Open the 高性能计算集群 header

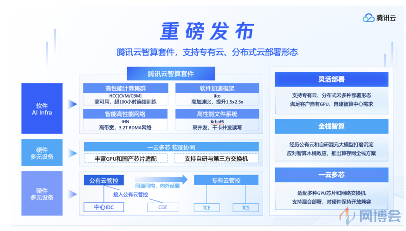tap(126, 88)
